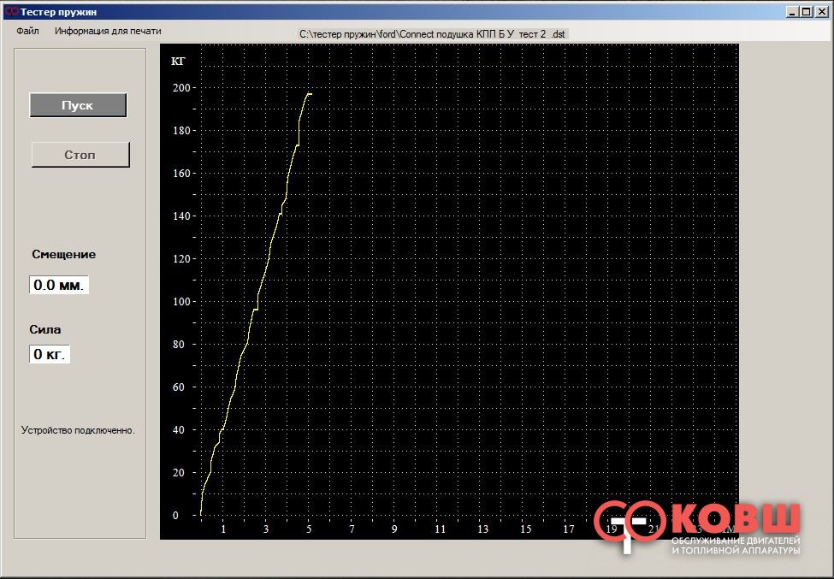
Task: Click the Смещение label text
Action: click(64, 254)
